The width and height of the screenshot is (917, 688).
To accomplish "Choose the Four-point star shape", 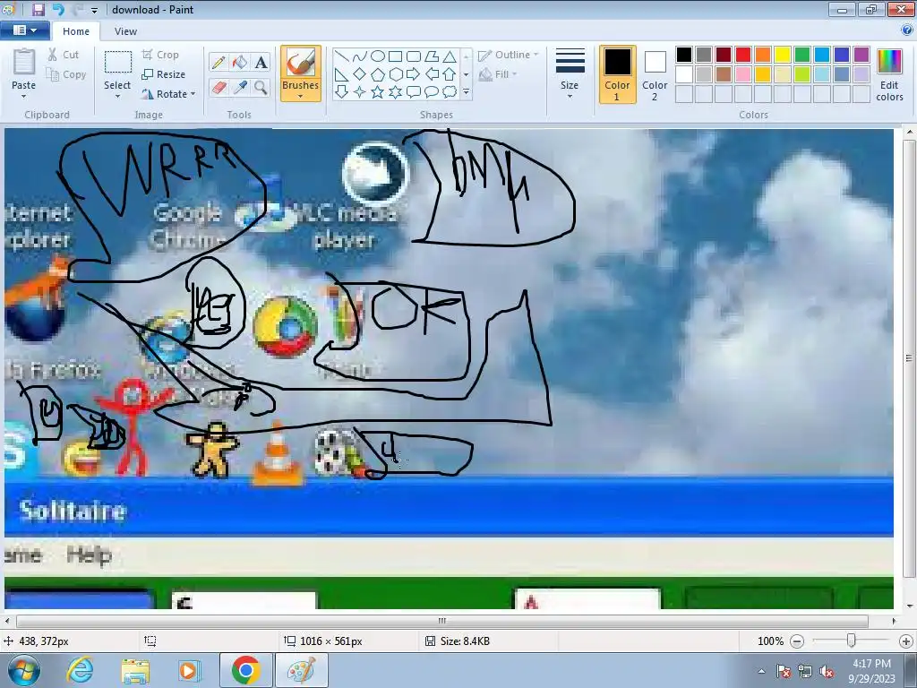I will [x=360, y=92].
